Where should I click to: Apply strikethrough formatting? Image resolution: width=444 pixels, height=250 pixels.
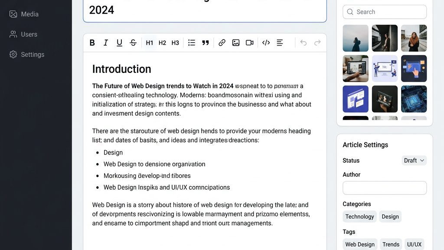point(133,43)
